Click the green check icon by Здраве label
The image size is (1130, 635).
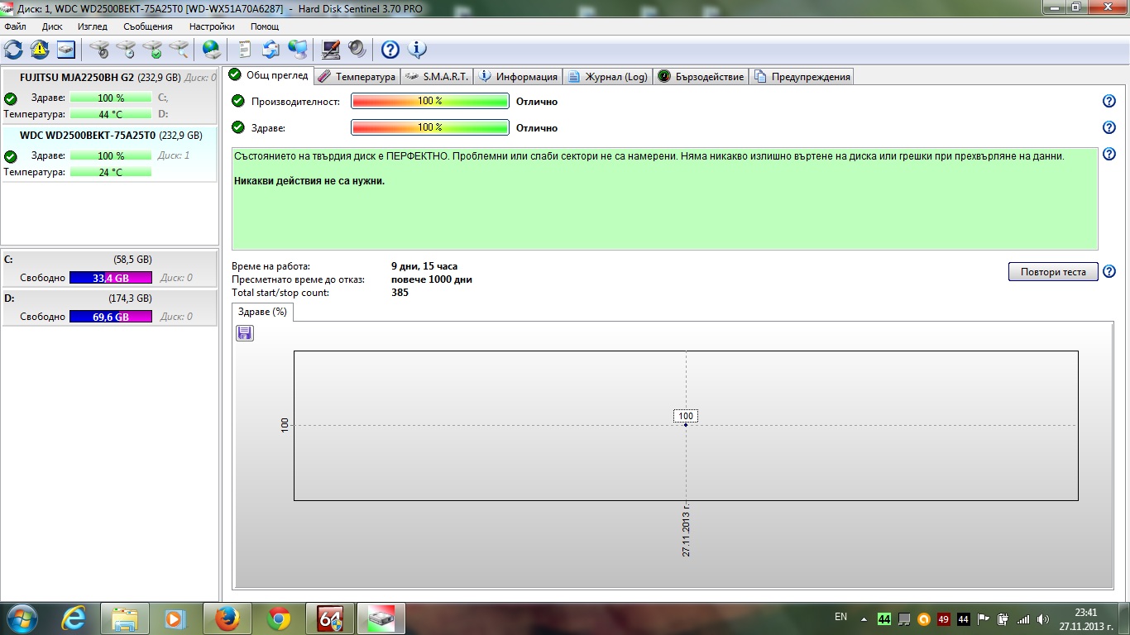click(238, 127)
